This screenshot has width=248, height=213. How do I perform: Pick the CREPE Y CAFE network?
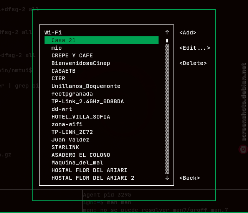click(101, 55)
